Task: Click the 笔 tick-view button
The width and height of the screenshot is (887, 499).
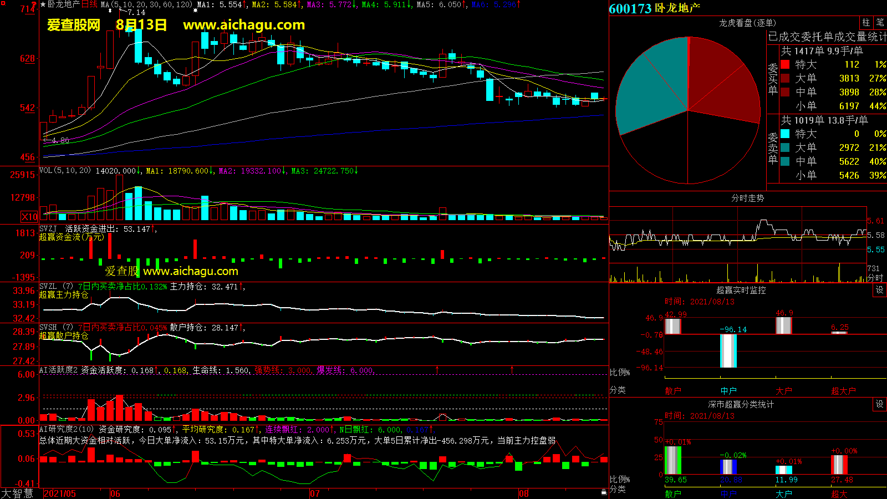Action: point(880,22)
